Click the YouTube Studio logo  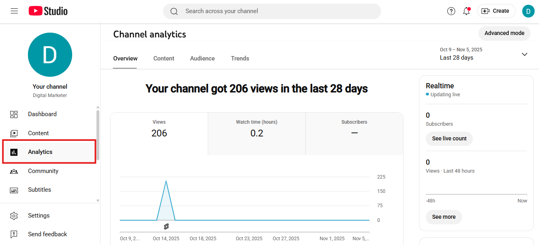(48, 11)
